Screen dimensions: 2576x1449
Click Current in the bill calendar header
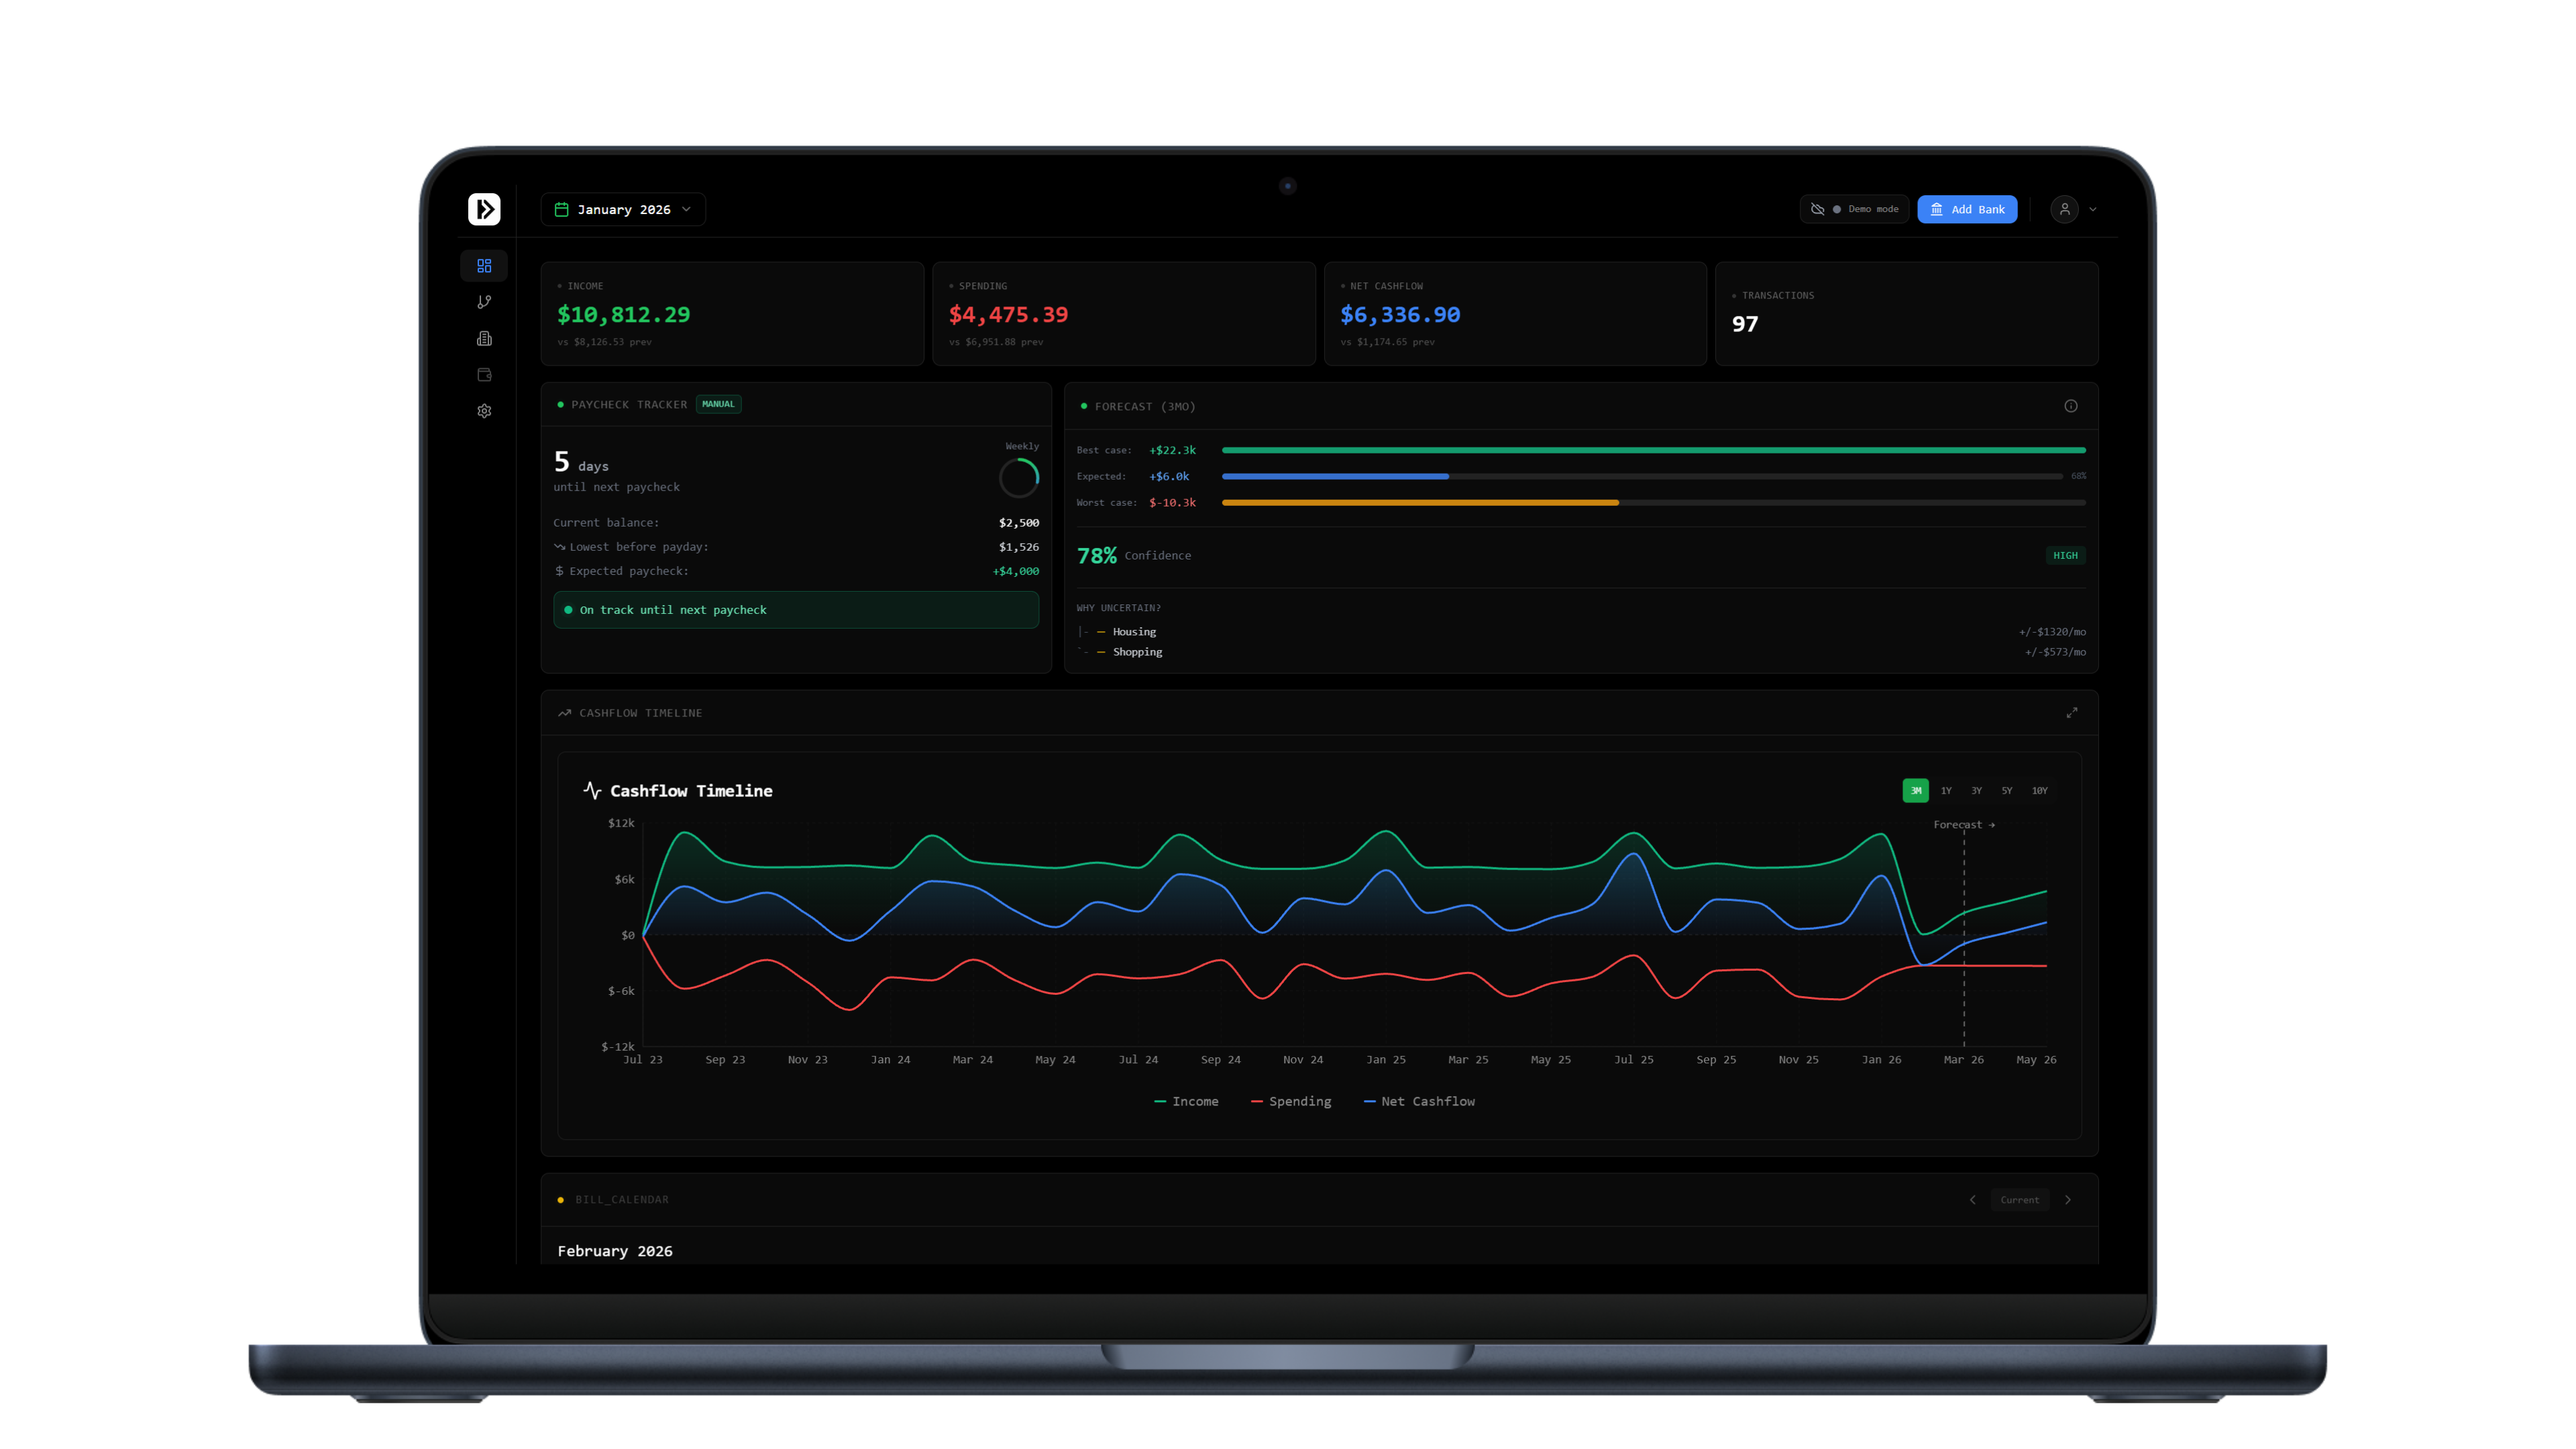pos(2020,1199)
